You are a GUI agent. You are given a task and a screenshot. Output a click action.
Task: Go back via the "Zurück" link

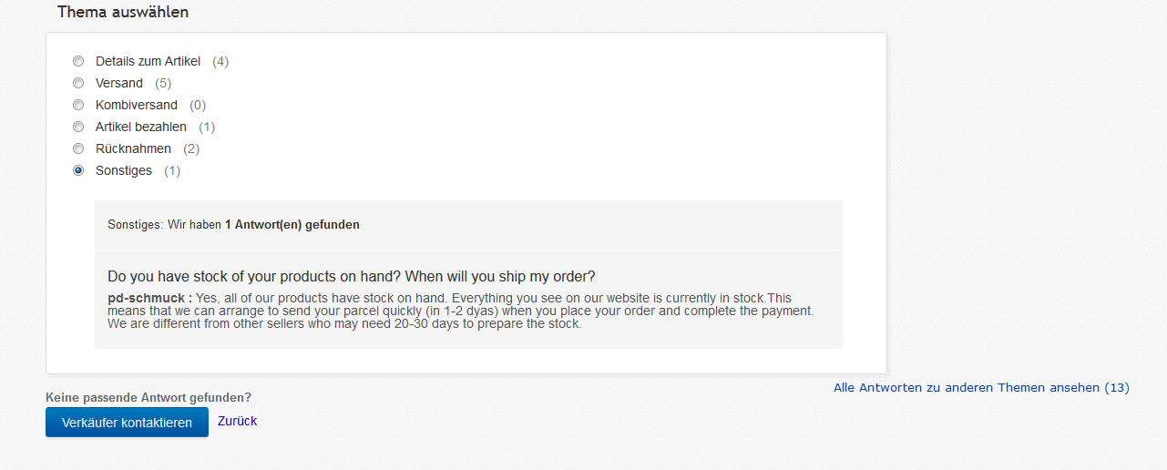coord(237,421)
